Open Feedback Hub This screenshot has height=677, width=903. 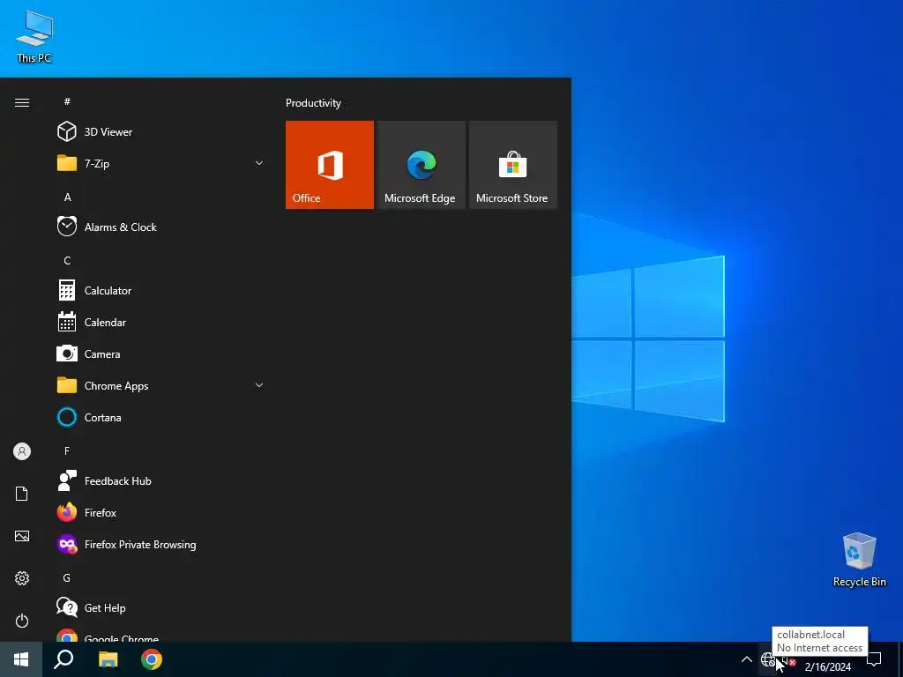(161, 480)
